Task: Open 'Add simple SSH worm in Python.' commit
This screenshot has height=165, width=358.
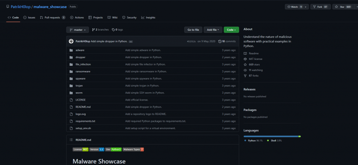Action: coord(145,93)
